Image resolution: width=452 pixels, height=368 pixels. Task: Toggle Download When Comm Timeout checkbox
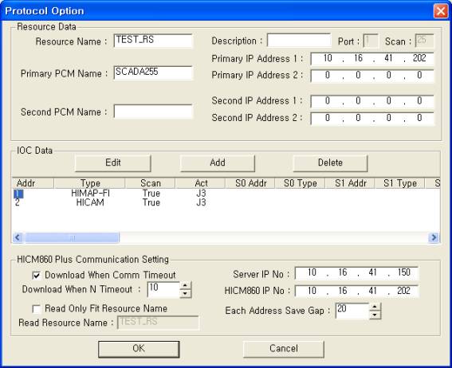pyautogui.click(x=37, y=276)
